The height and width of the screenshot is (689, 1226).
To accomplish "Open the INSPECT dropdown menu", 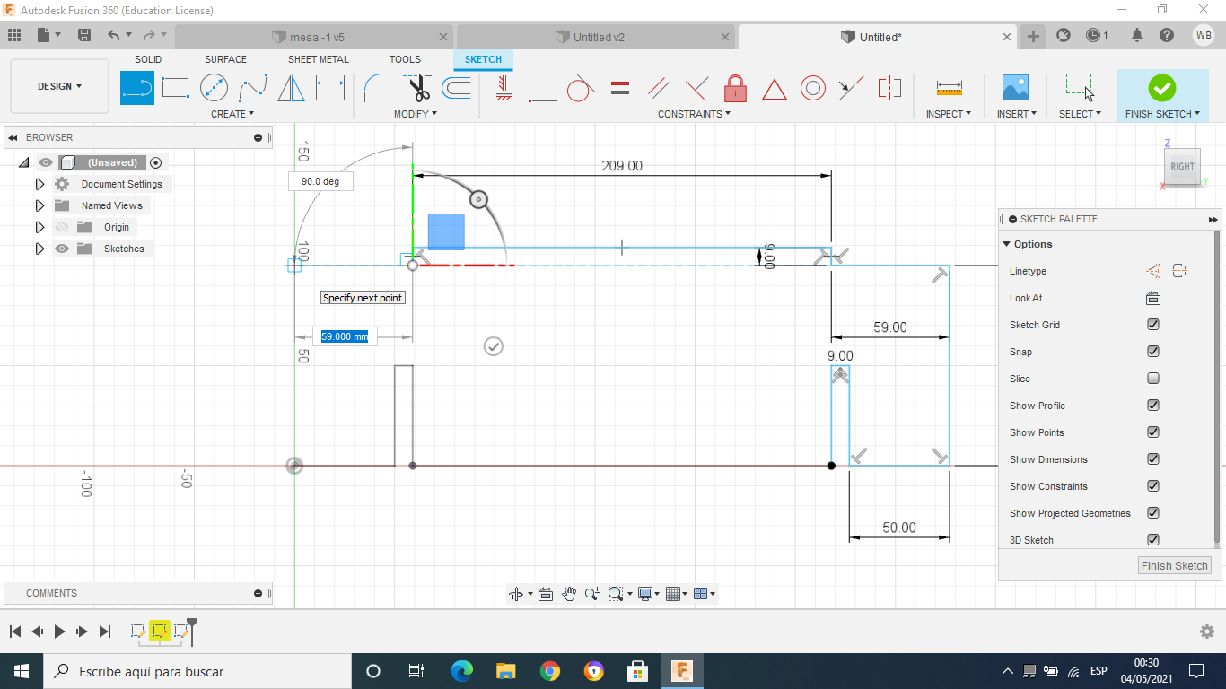I will 949,114.
